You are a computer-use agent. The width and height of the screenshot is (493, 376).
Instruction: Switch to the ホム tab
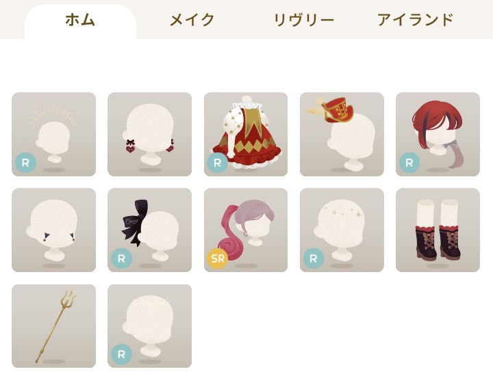pos(80,21)
